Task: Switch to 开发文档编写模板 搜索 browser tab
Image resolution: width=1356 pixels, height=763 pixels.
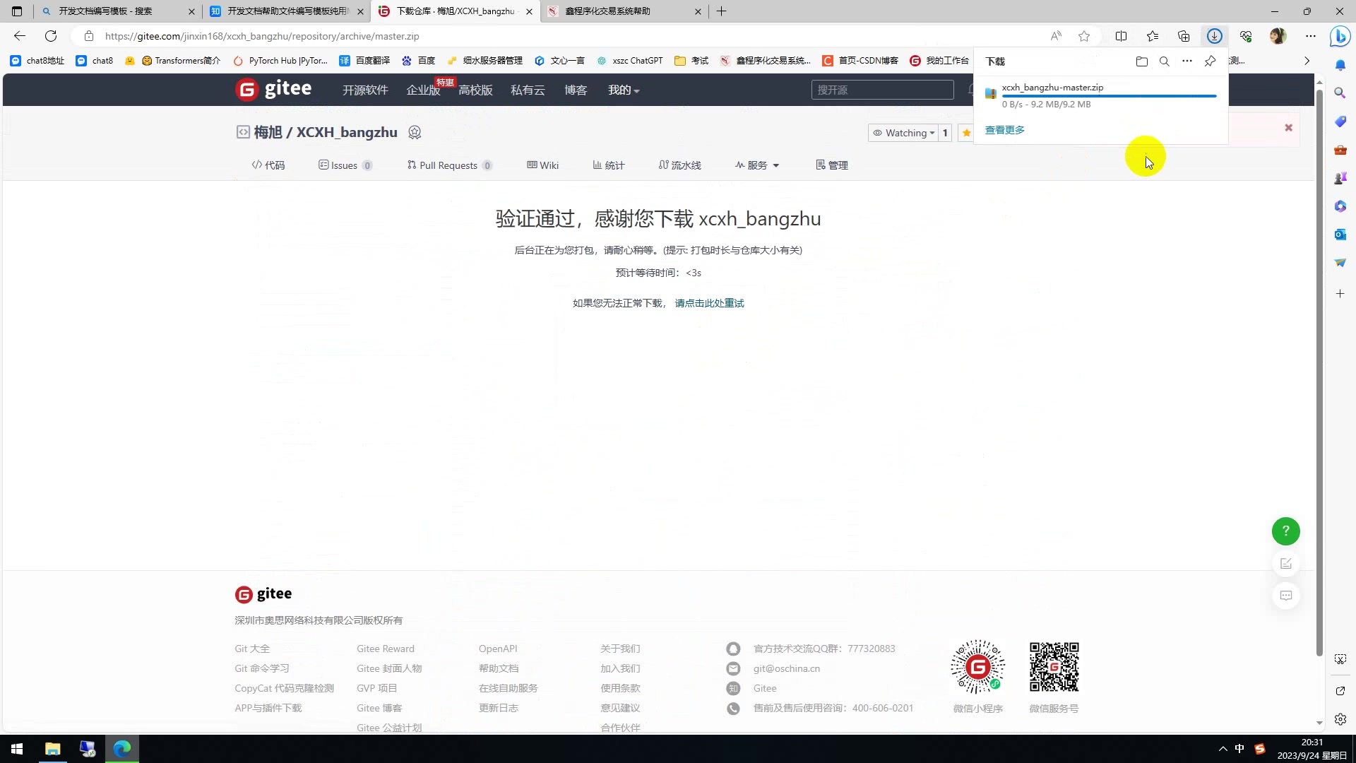Action: (117, 11)
